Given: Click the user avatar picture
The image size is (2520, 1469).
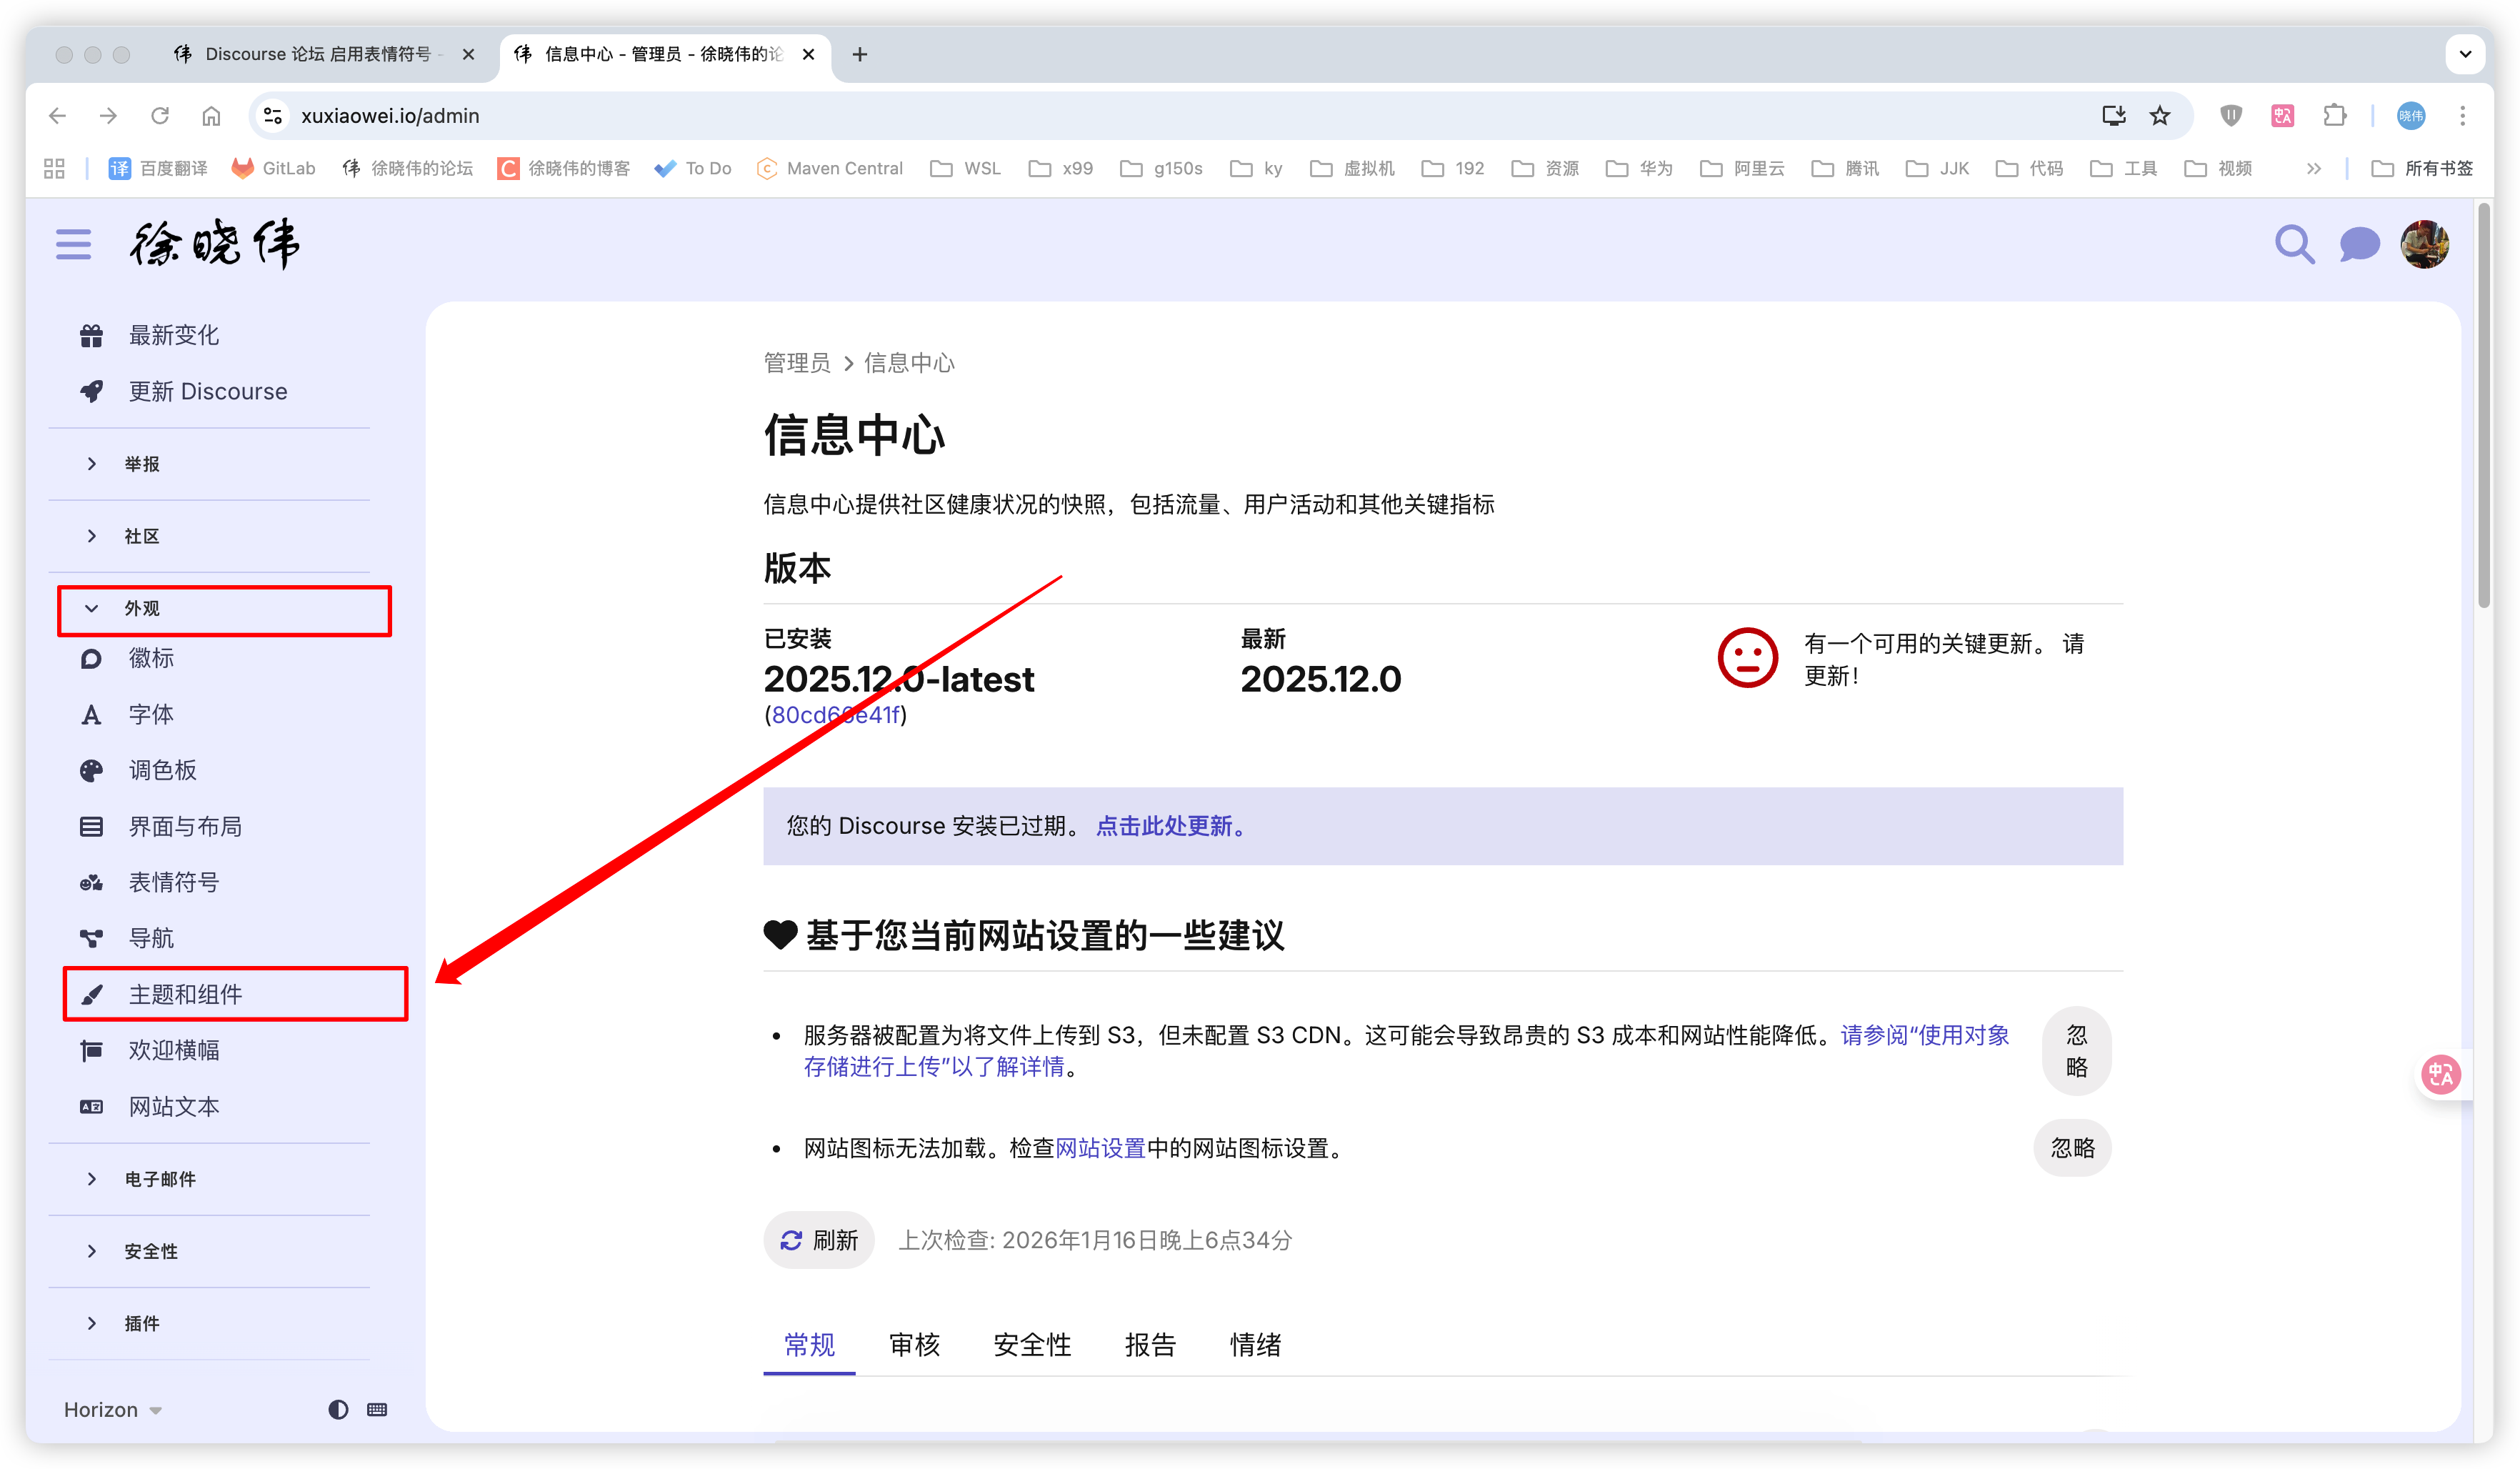Looking at the screenshot, I should (x=2424, y=244).
